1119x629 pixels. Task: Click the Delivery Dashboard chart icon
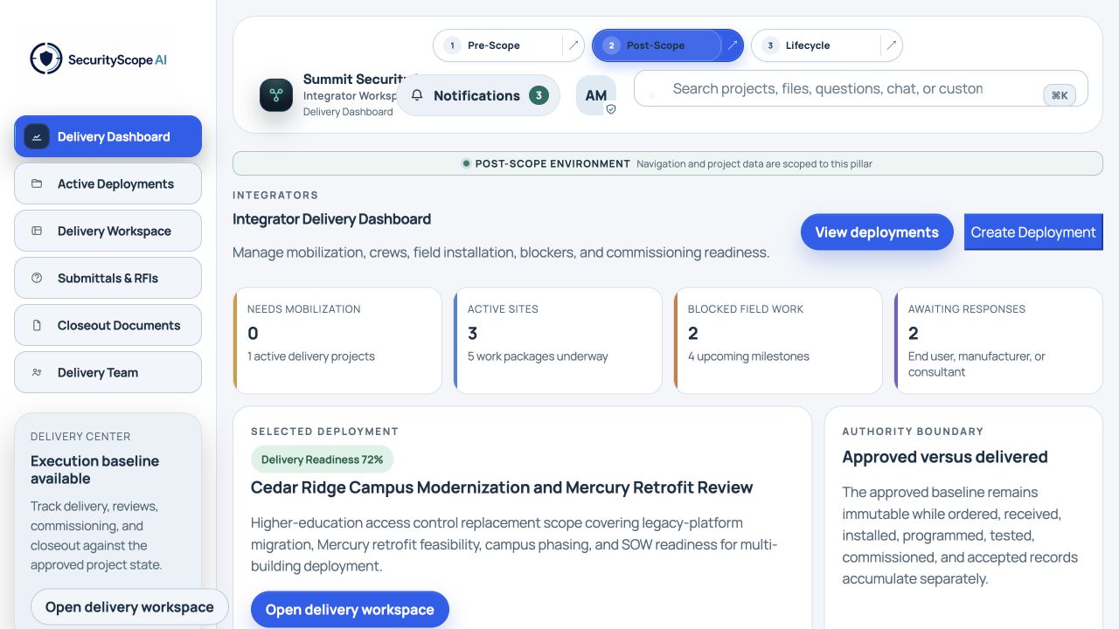[37, 136]
